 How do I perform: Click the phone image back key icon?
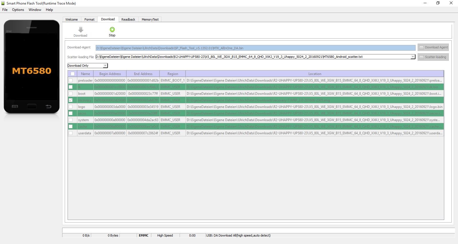point(48,107)
